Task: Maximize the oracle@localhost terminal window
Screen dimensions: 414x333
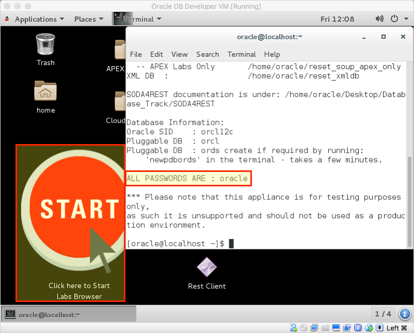Action: [384, 37]
